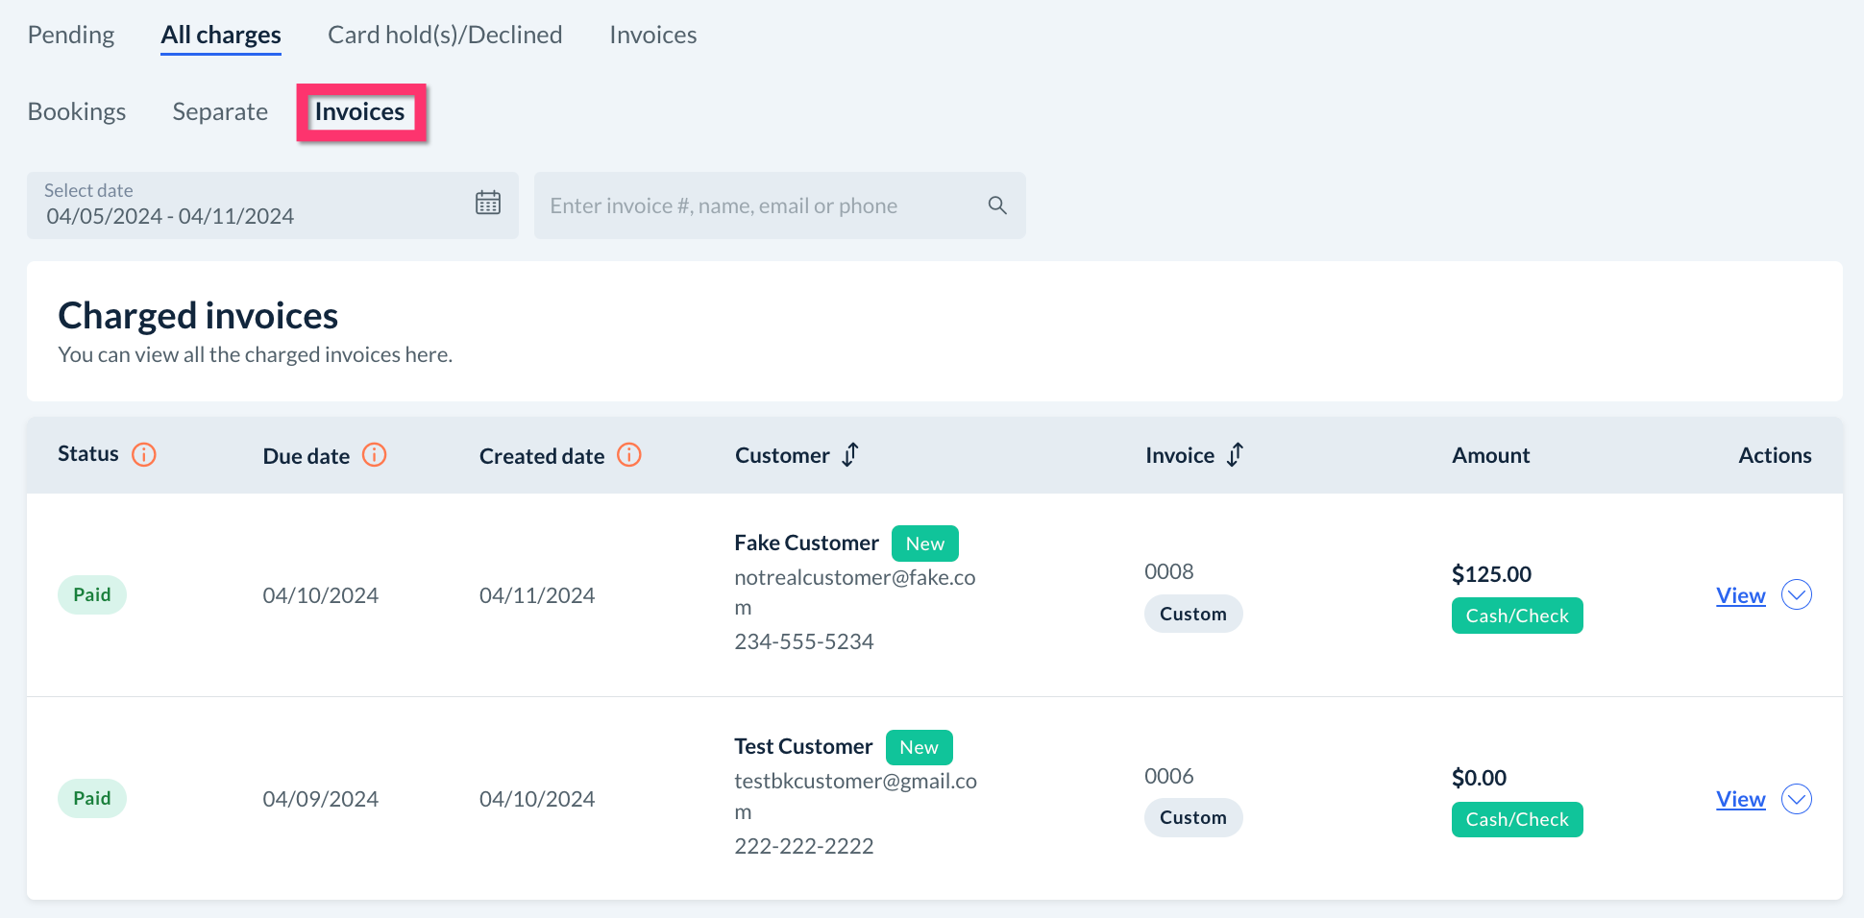Open the top-level Invoices tab
The height and width of the screenshot is (918, 1864).
pos(652,36)
